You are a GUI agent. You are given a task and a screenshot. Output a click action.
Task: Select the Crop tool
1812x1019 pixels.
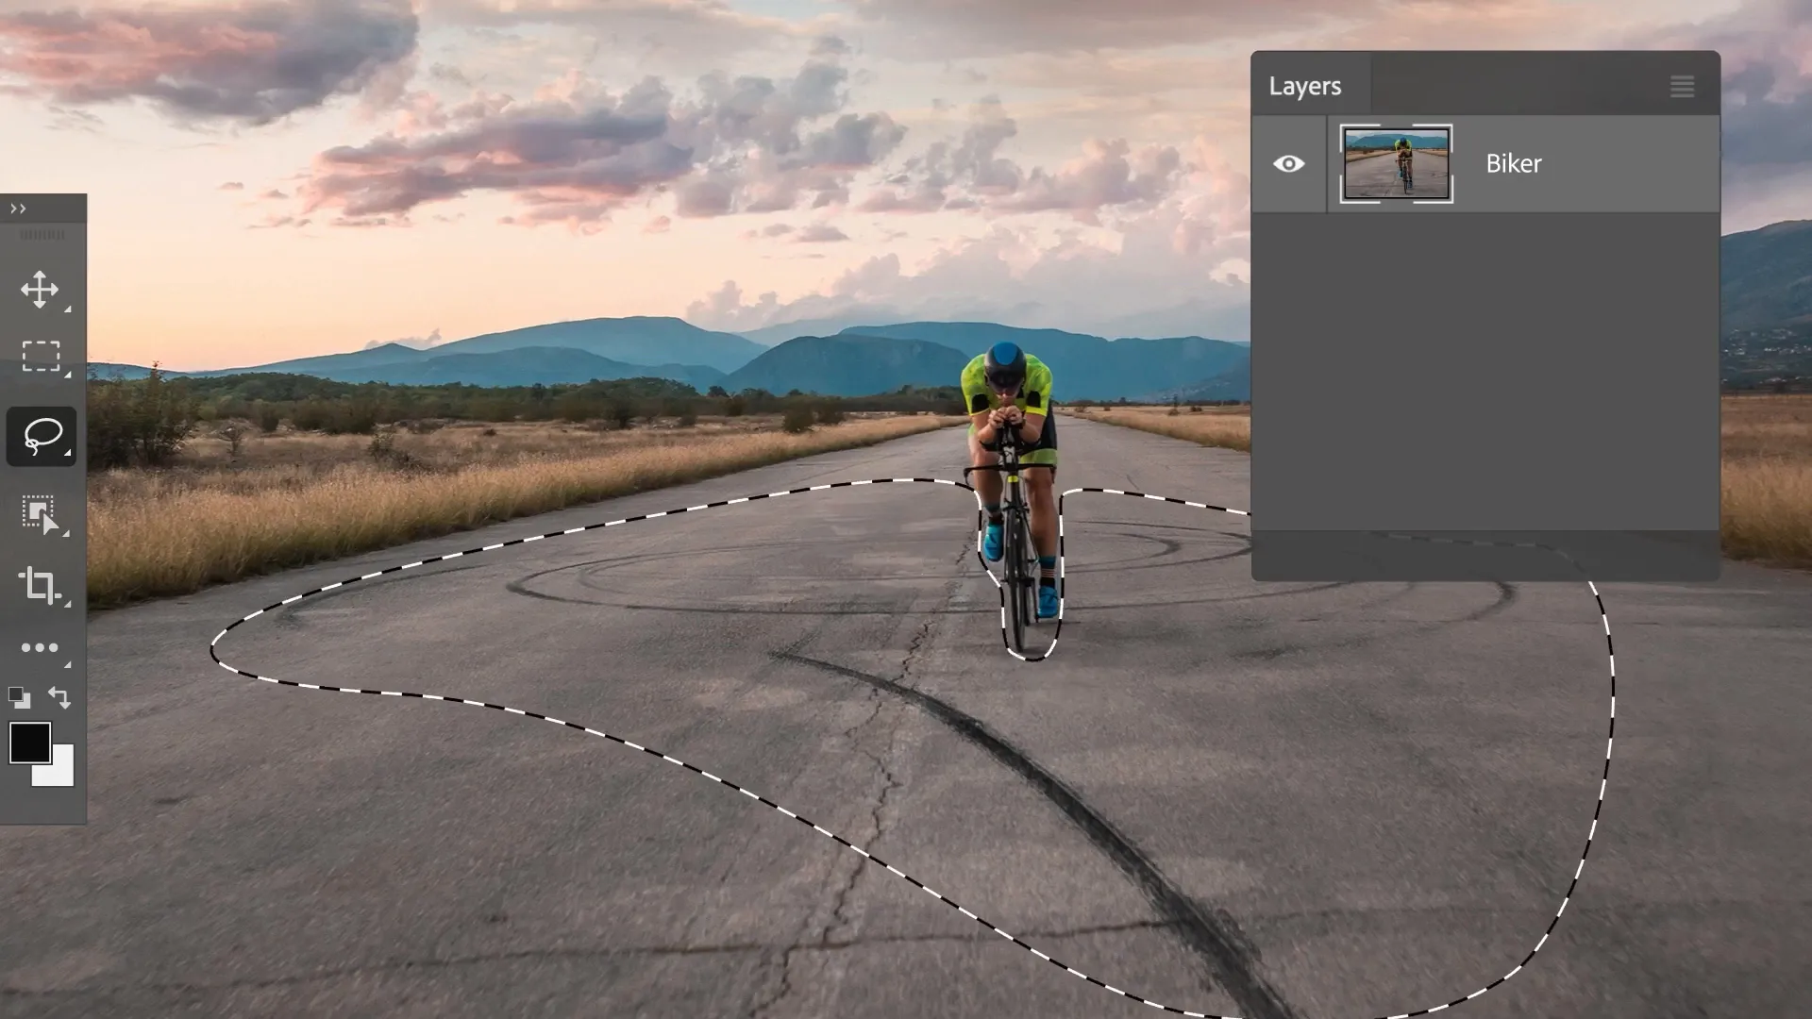[40, 587]
